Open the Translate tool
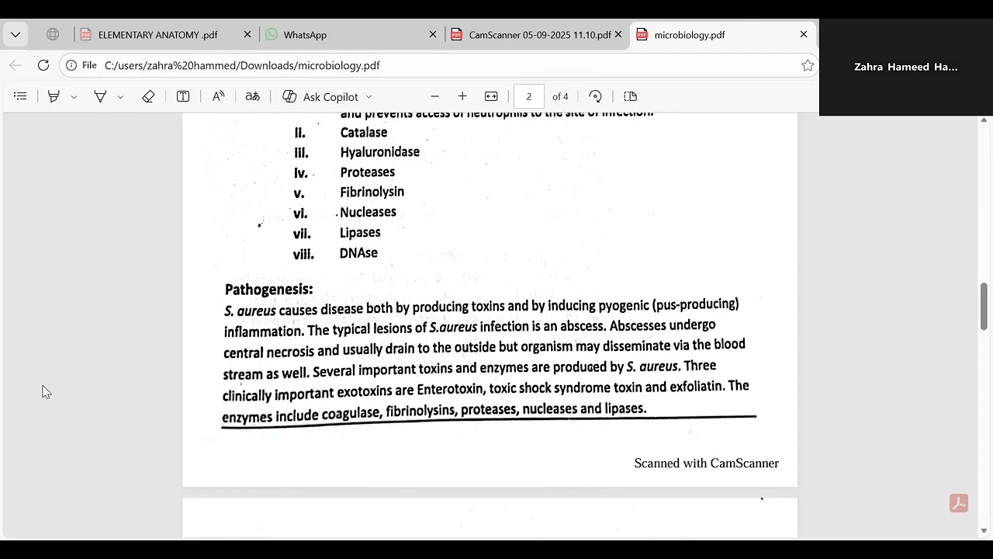 [x=253, y=96]
